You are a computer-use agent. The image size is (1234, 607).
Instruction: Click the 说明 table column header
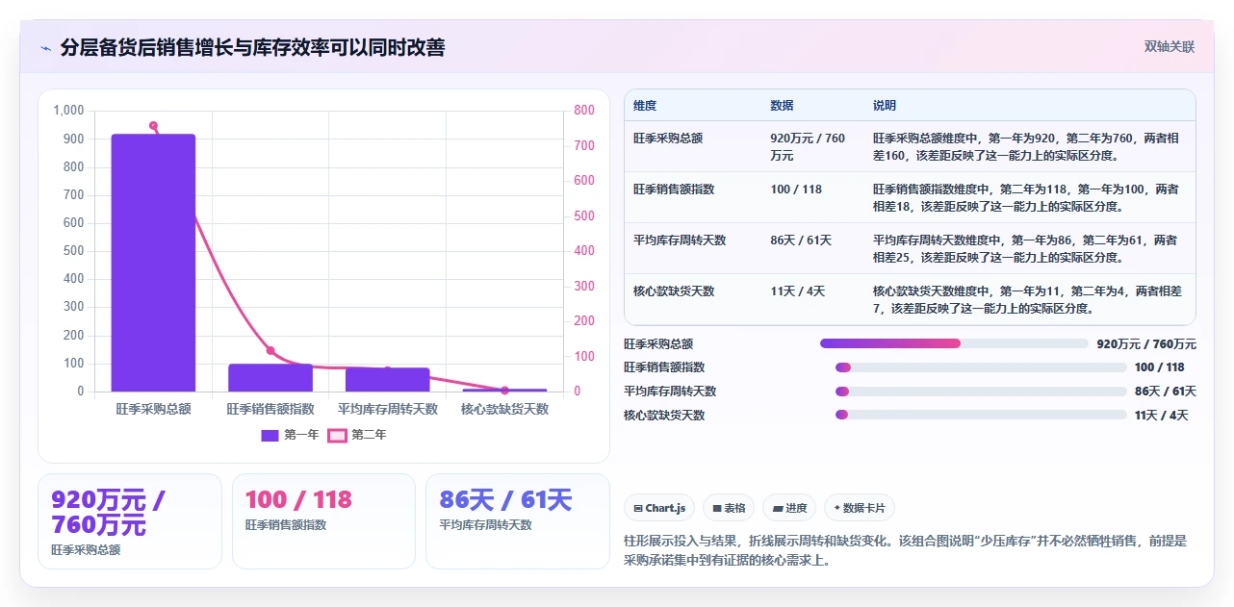tap(885, 106)
